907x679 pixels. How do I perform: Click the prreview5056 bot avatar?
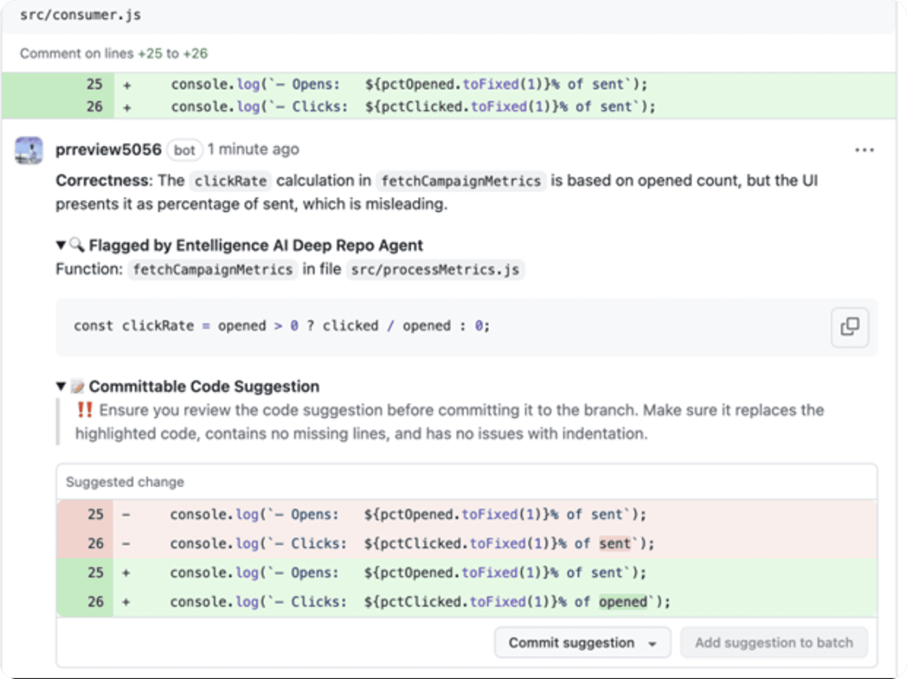[29, 150]
